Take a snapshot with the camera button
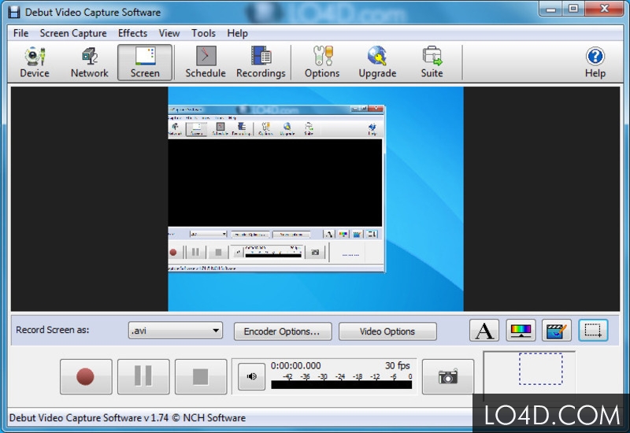 448,377
